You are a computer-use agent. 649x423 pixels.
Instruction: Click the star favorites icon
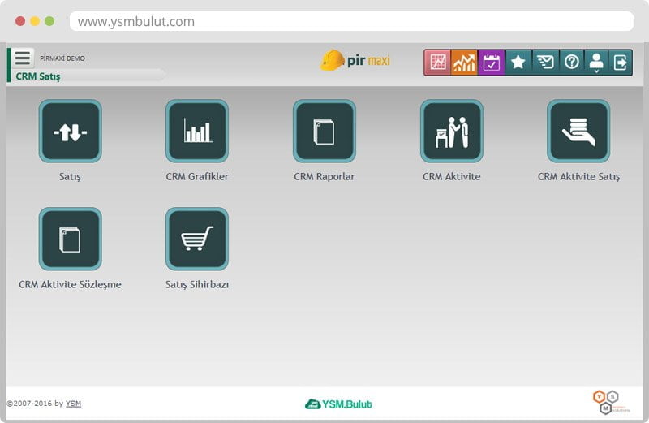(x=518, y=63)
